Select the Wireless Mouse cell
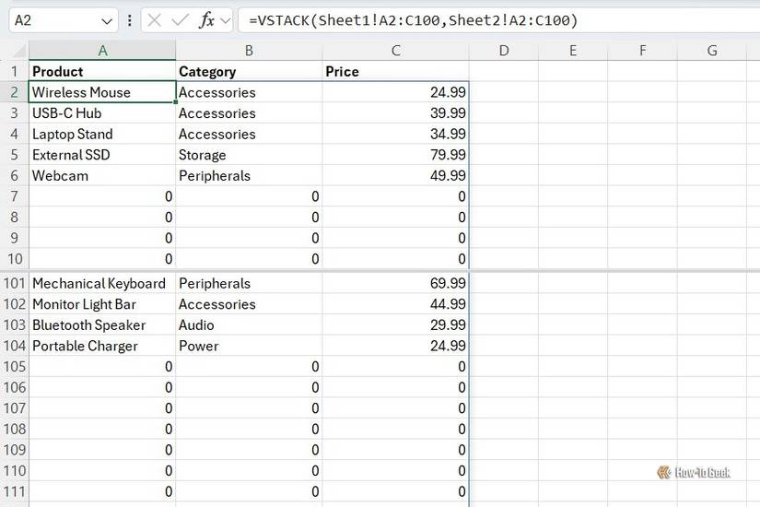Screen dimensions: 760x507 (102, 92)
